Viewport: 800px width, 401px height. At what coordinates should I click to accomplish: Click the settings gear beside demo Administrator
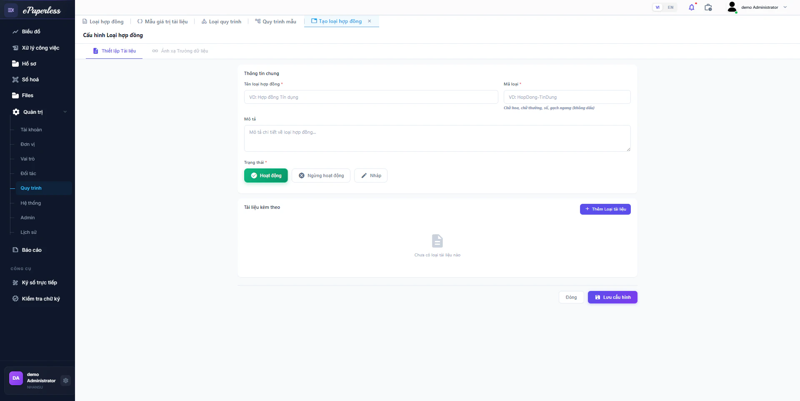point(65,381)
